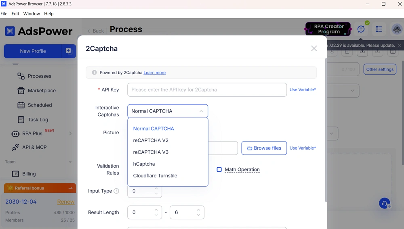
Task: Click the folder icon in Browse files
Action: pyautogui.click(x=250, y=148)
